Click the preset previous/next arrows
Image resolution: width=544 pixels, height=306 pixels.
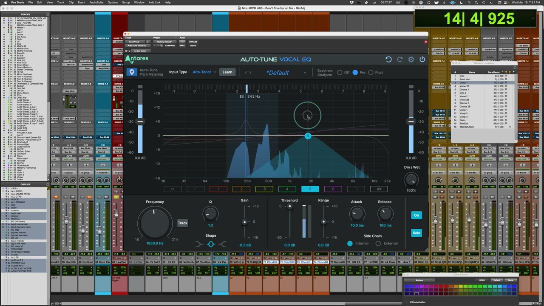(248, 73)
